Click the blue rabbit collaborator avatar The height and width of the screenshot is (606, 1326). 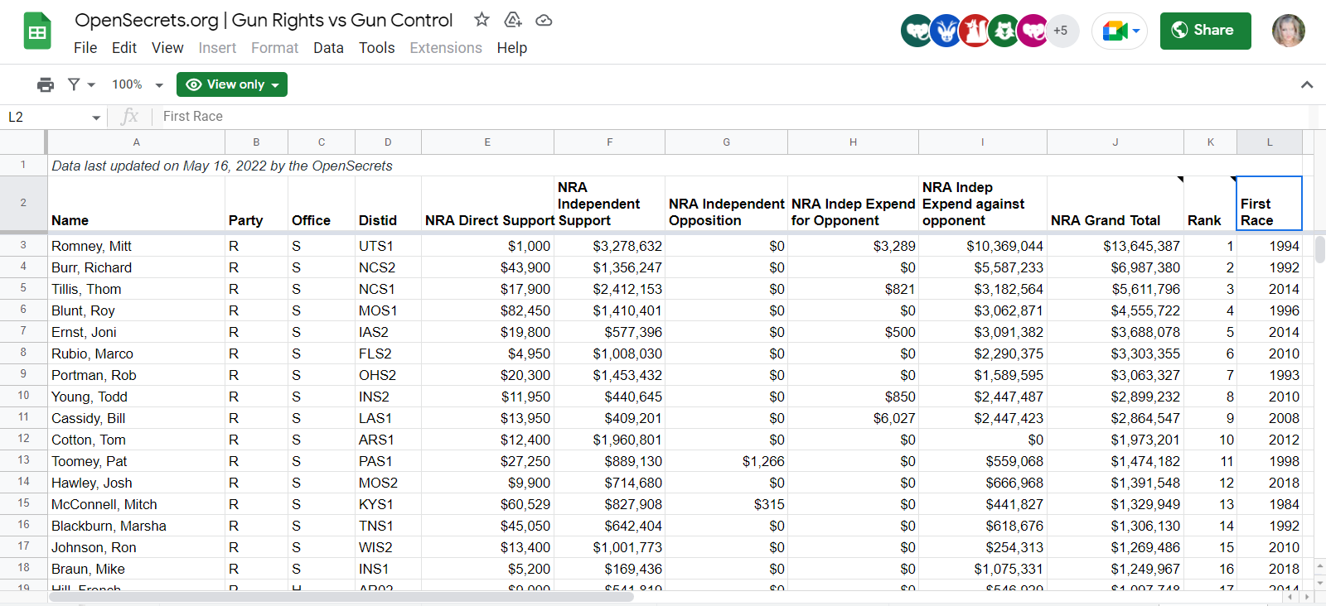tap(946, 31)
